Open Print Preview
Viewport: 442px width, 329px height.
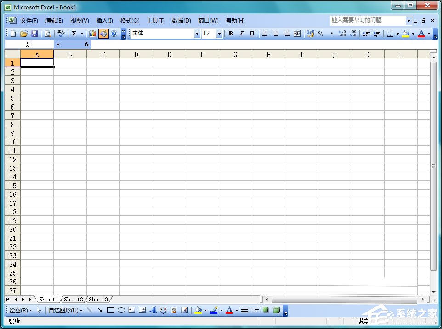48,33
